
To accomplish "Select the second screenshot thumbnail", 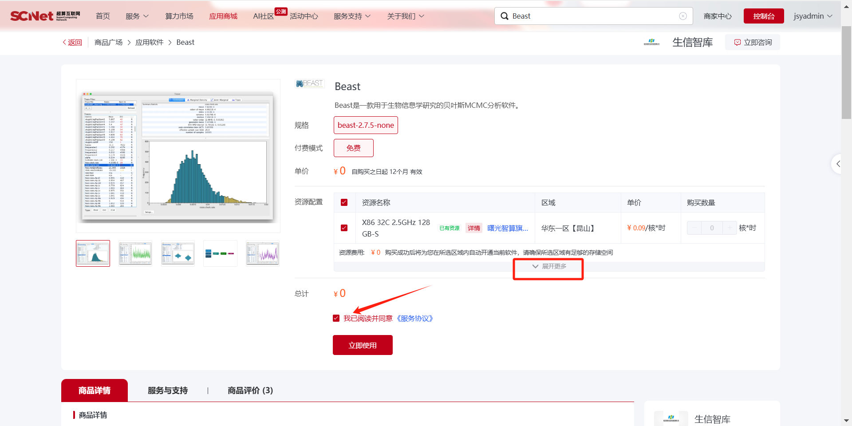I will click(135, 253).
